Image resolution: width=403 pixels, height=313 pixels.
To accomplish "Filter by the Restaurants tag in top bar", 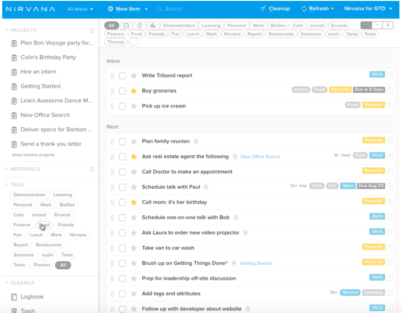I will [x=281, y=34].
